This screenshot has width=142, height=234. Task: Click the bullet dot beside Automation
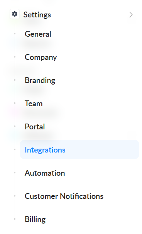click(x=15, y=173)
